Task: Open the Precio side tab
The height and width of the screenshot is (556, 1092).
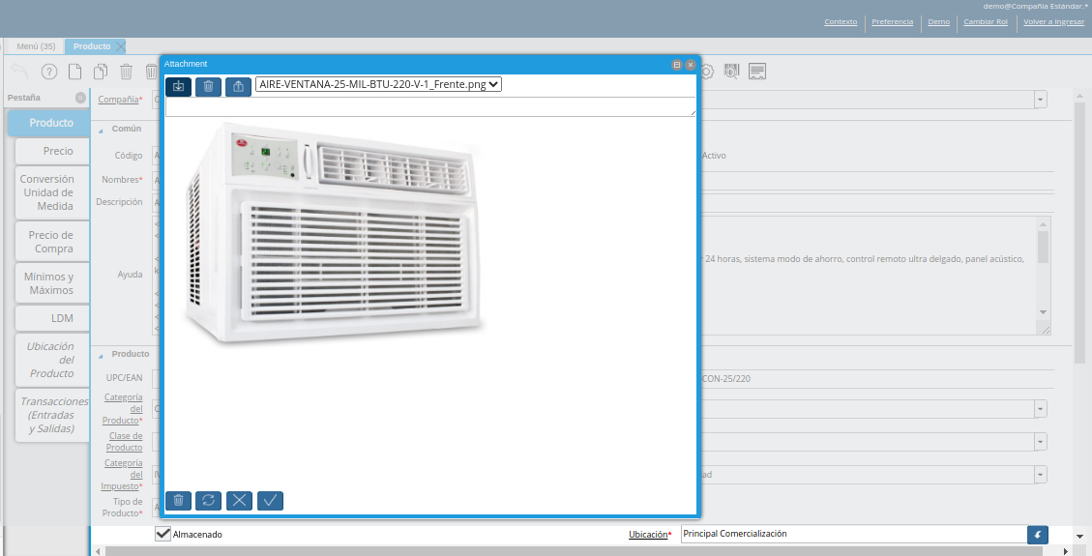Action: pos(52,151)
